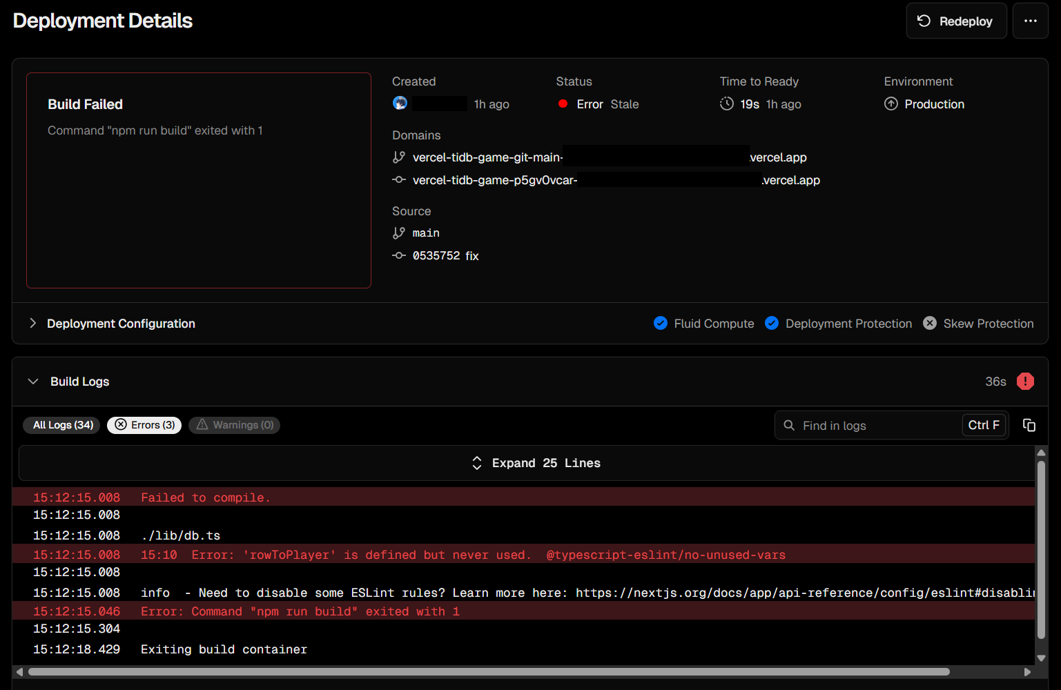Click the search magnifier icon in logs

[x=789, y=425]
